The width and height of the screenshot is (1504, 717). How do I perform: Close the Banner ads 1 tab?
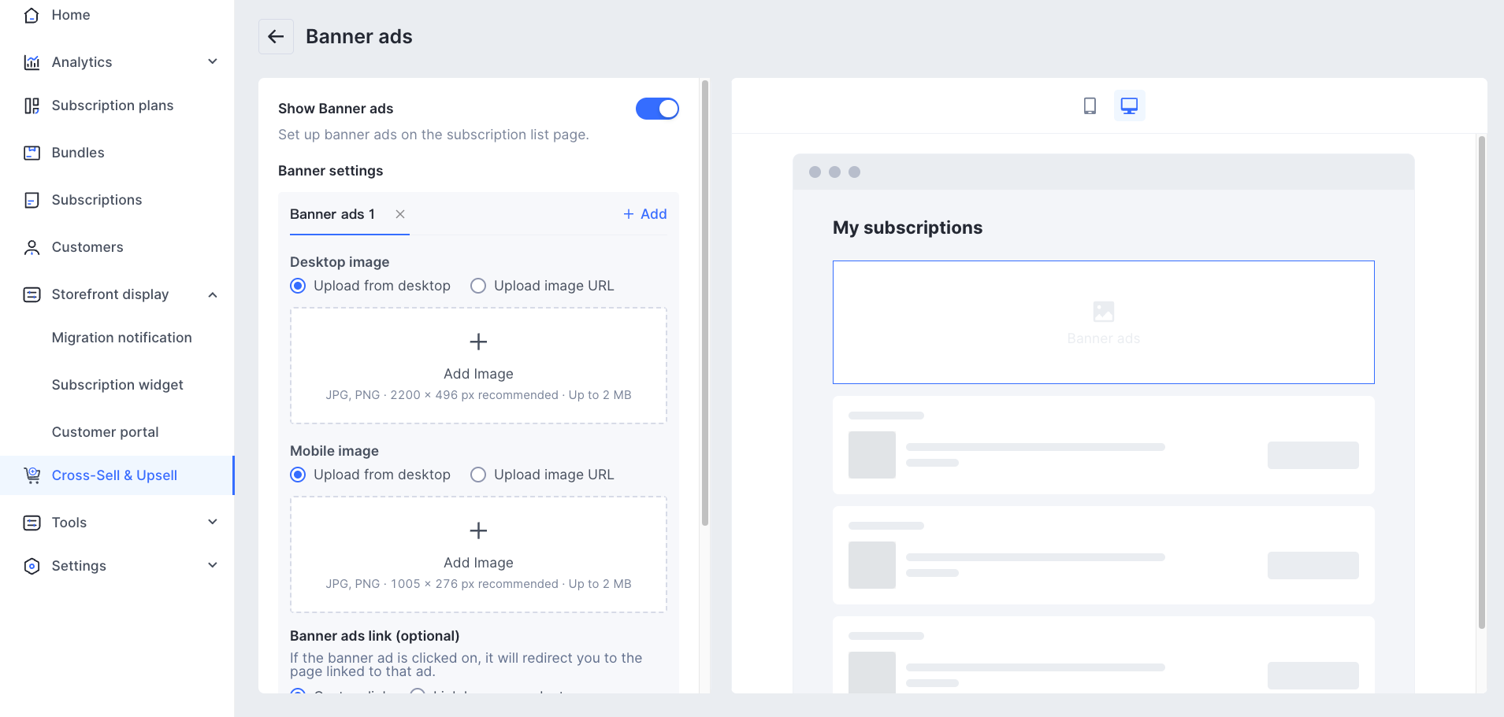point(400,214)
